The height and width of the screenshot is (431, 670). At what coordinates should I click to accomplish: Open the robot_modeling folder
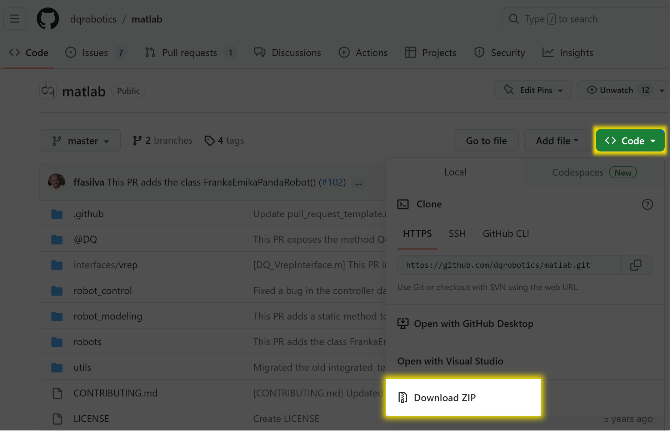pos(107,316)
